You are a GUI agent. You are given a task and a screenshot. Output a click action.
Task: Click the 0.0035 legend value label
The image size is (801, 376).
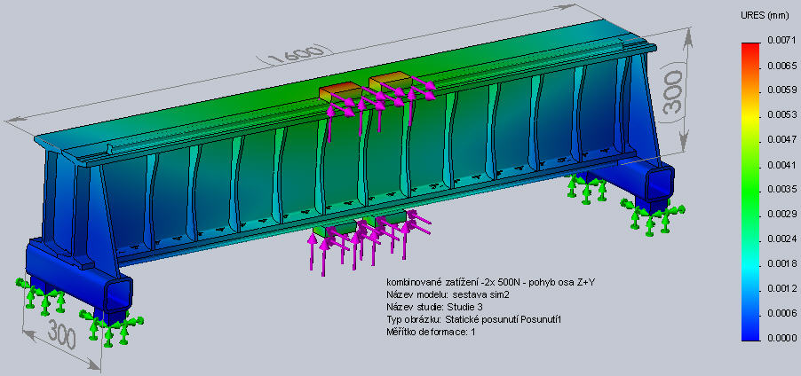pos(782,190)
